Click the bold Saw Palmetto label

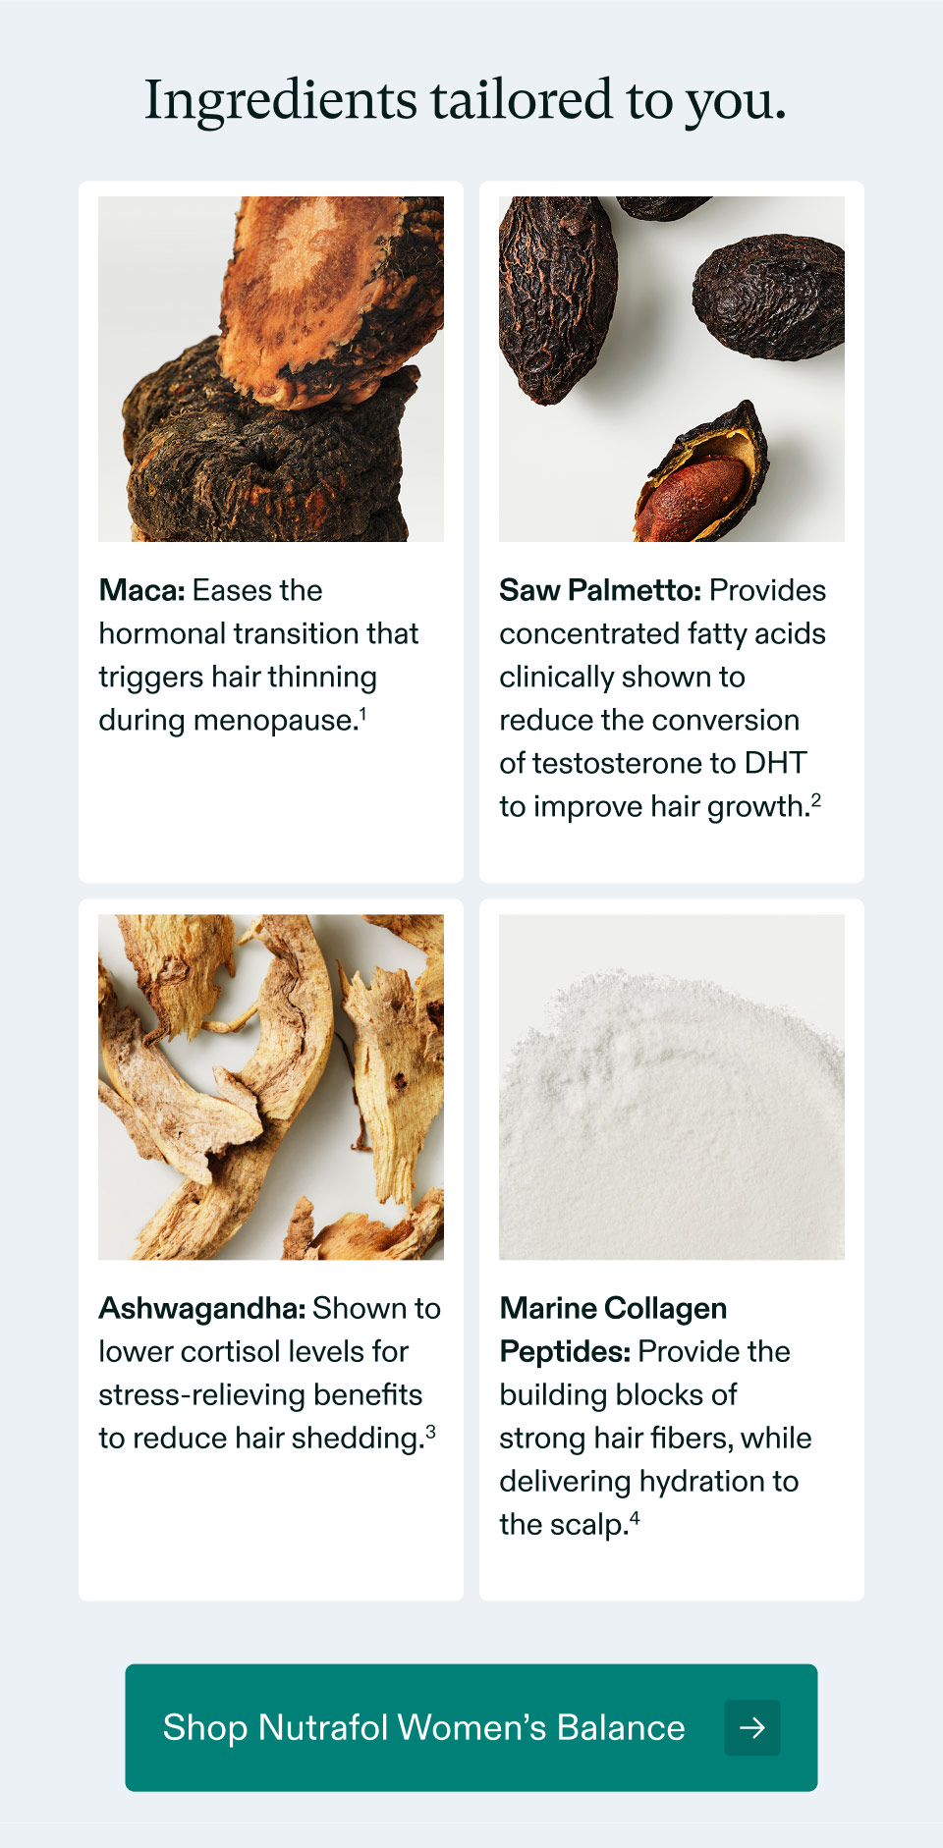coord(600,590)
